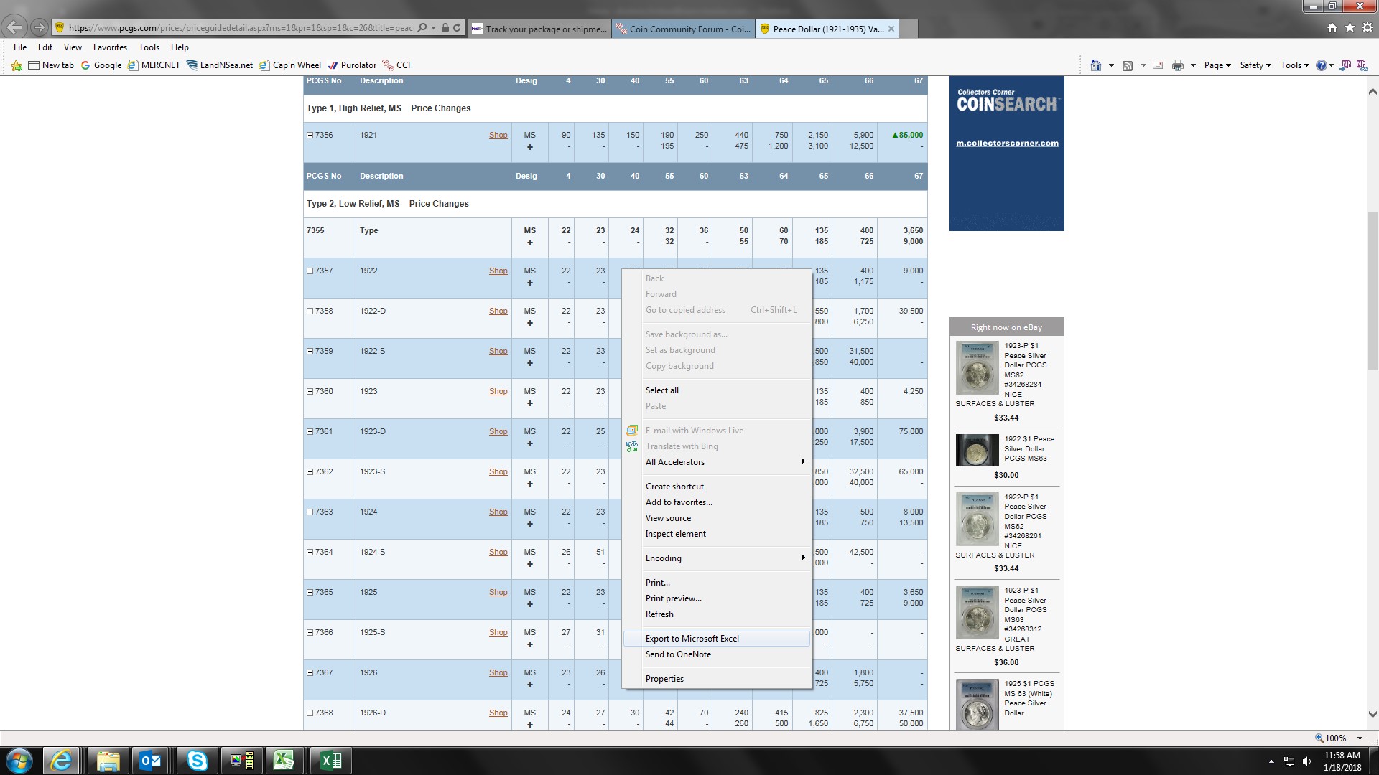Click the white Home icon beside the star

coord(1332,28)
